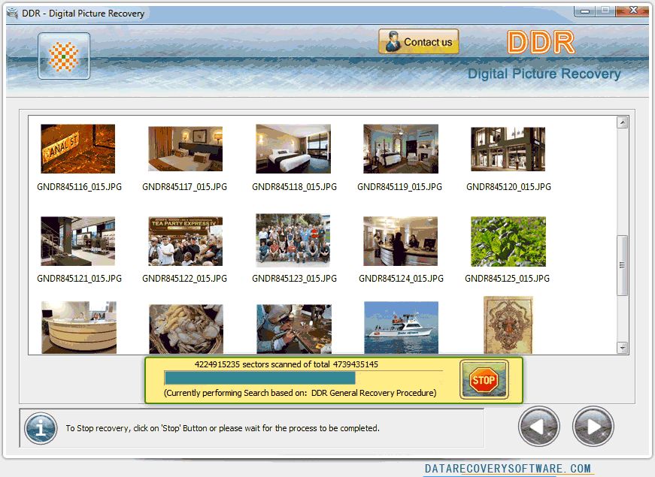
Task: Click the checkered application logo in top-left
Action: tap(63, 56)
